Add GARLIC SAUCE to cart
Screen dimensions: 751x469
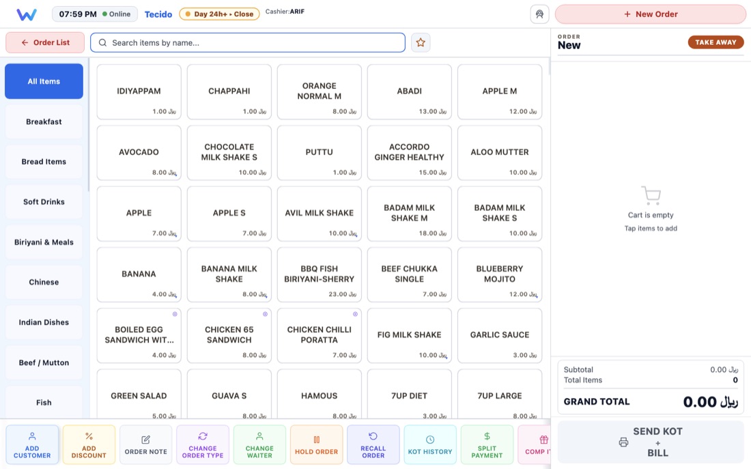click(500, 335)
